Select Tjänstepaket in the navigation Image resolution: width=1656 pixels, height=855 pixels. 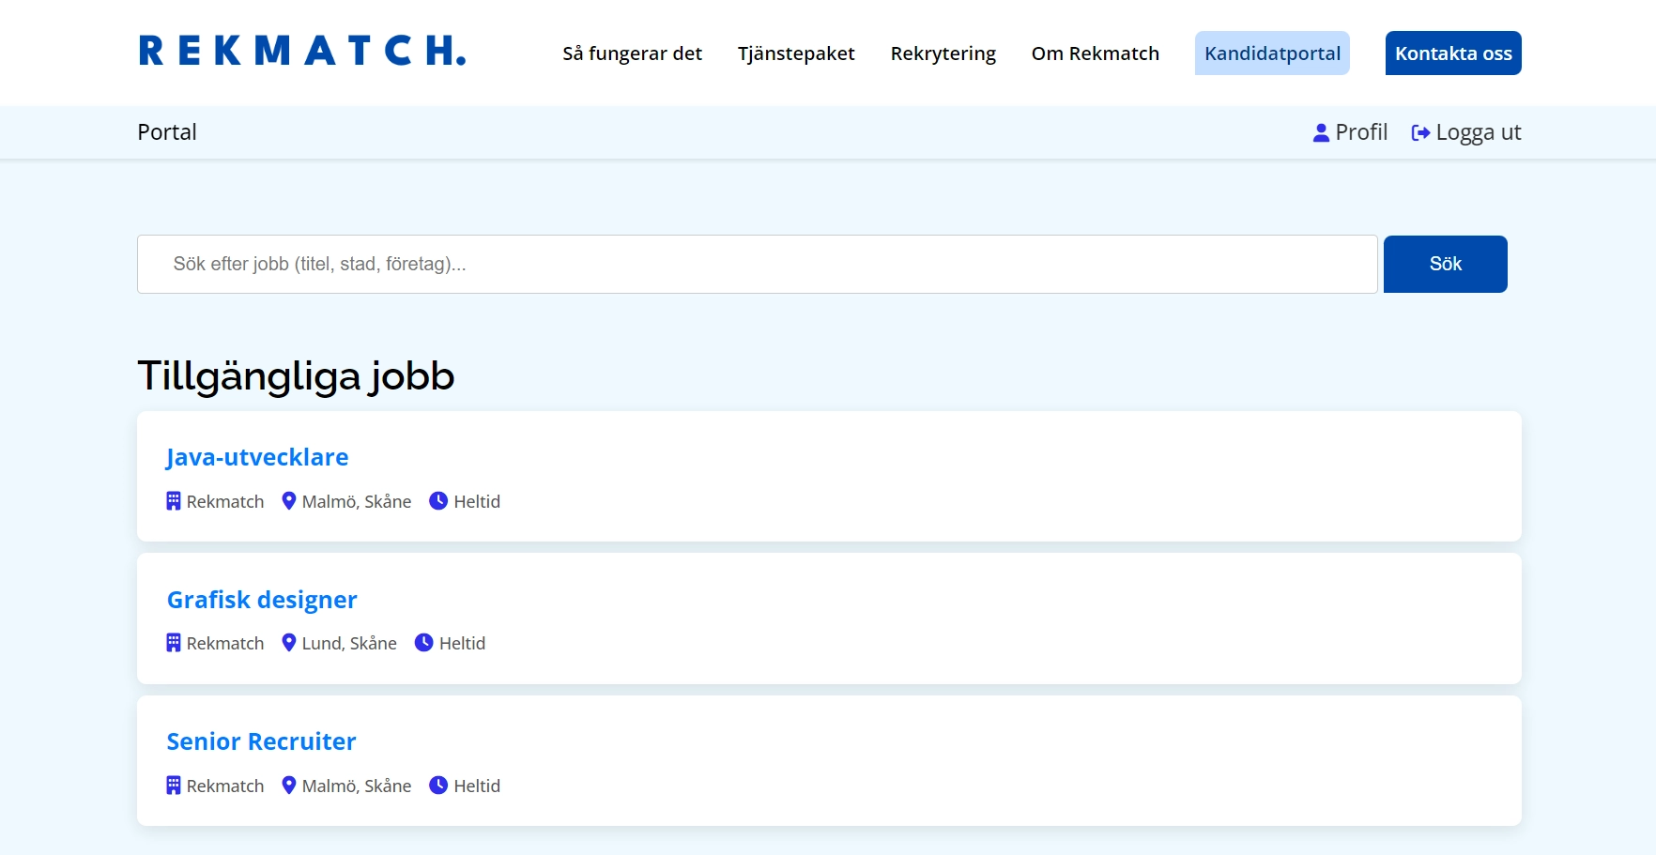797,53
